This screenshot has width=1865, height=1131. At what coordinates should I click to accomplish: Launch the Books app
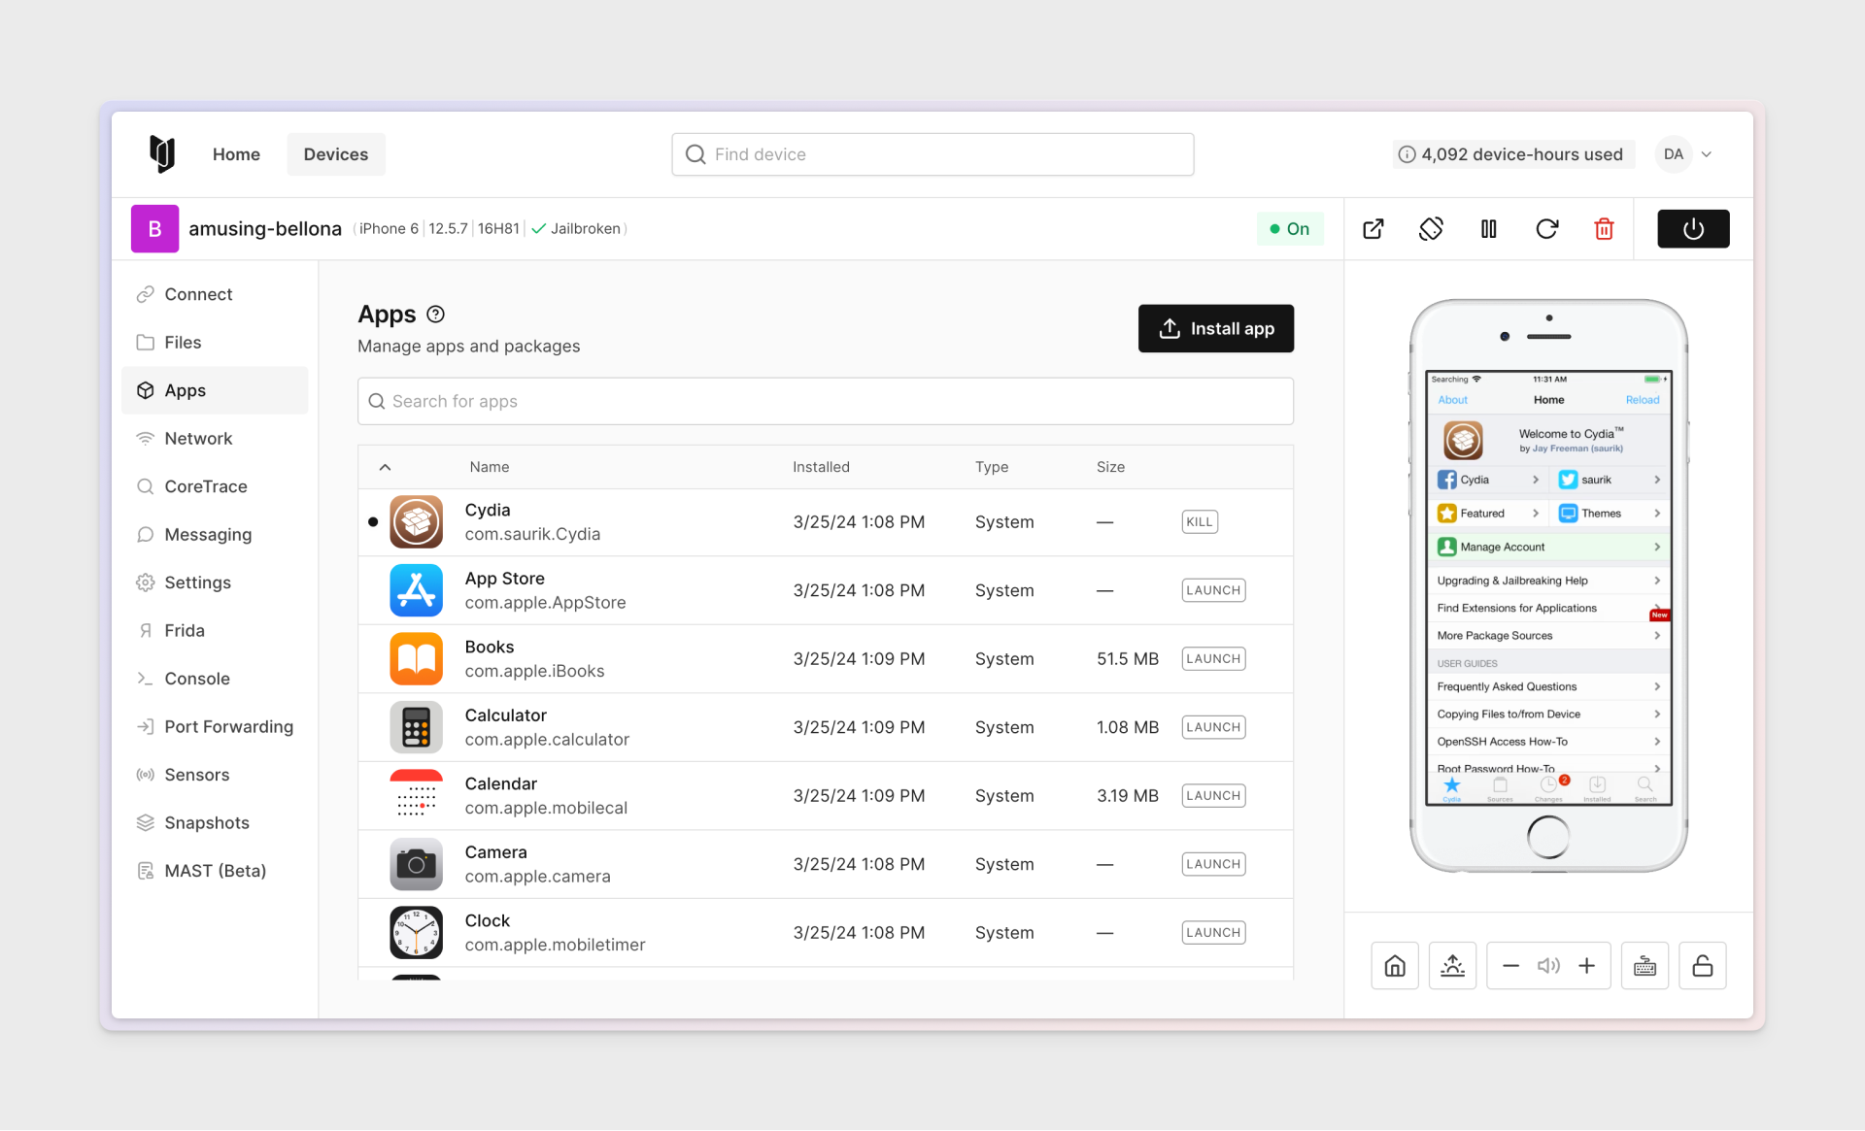[1213, 659]
